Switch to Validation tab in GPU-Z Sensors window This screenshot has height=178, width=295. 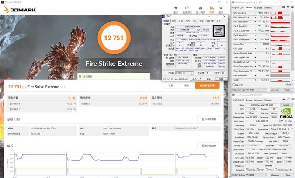268,8
